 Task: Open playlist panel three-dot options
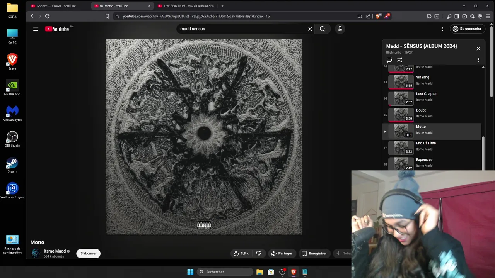point(478,60)
